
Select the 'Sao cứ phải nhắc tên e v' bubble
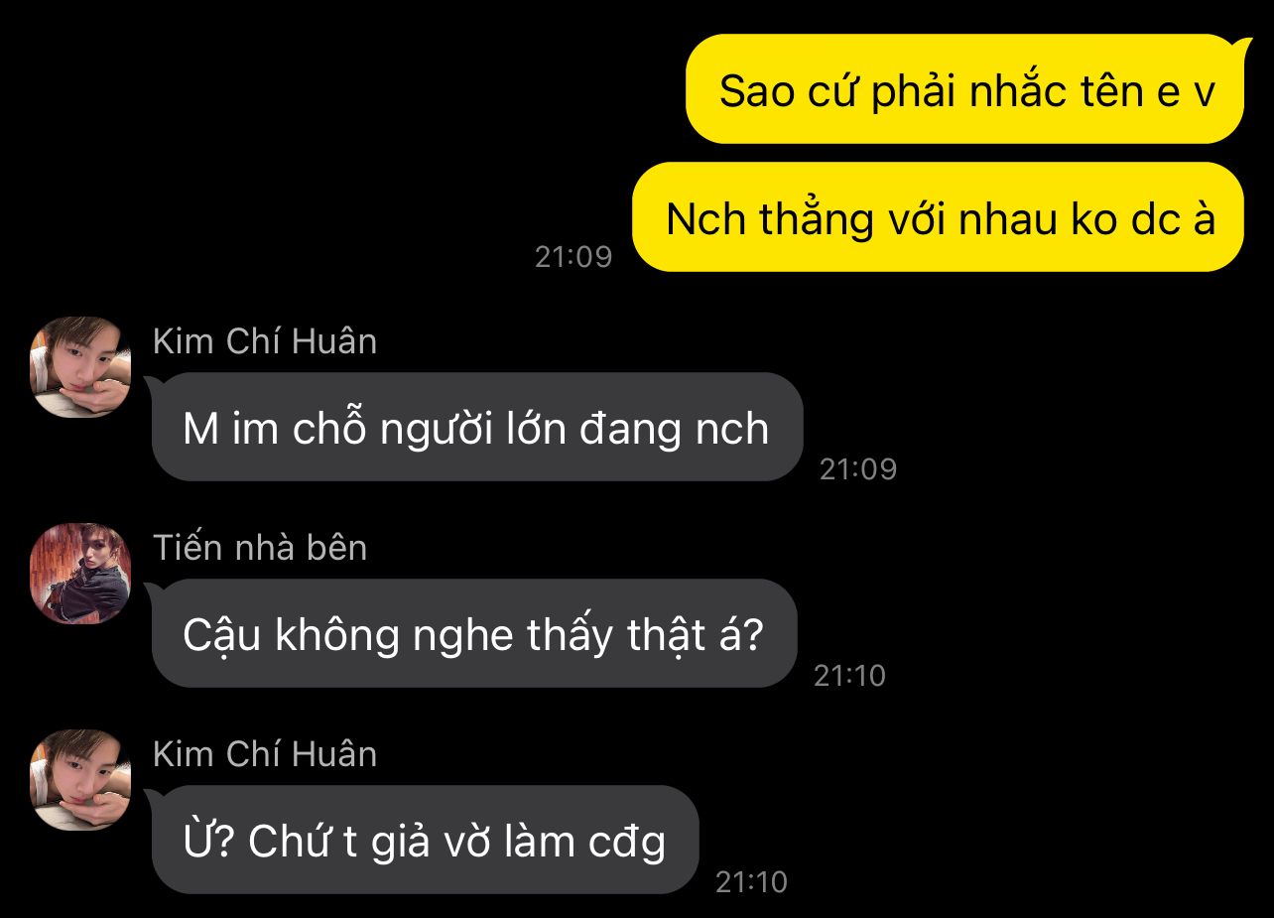coord(964,89)
